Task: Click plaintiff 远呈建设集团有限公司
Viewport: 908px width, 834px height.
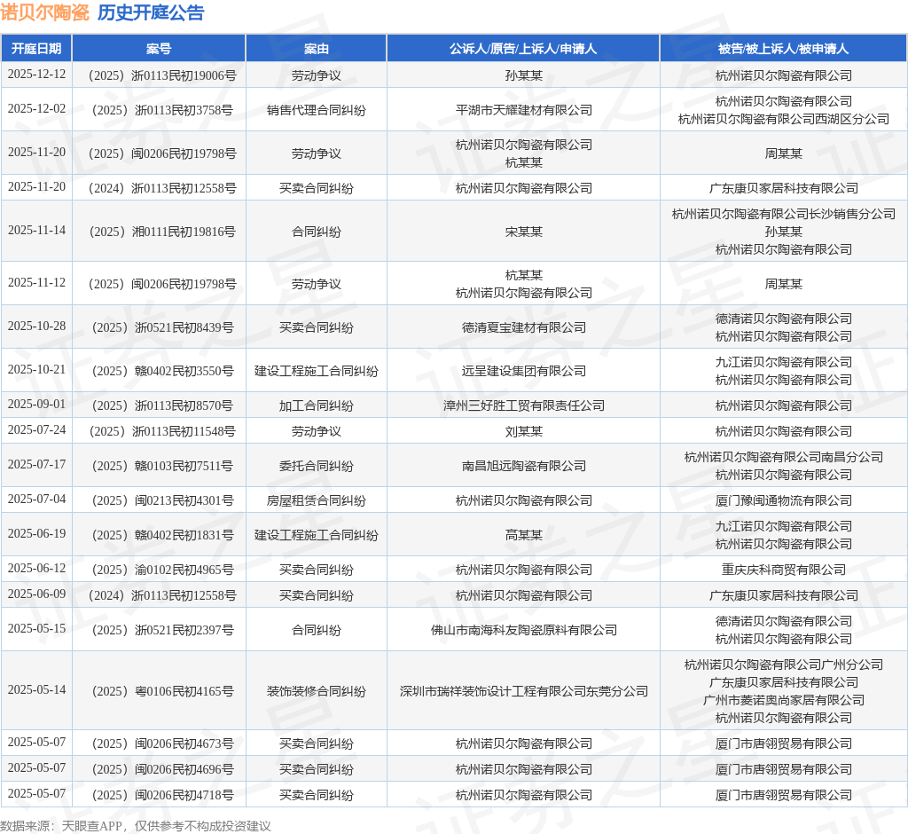Action: click(x=523, y=371)
